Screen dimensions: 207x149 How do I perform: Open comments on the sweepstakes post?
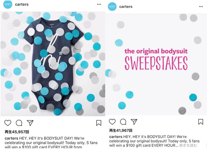[x=123, y=122]
